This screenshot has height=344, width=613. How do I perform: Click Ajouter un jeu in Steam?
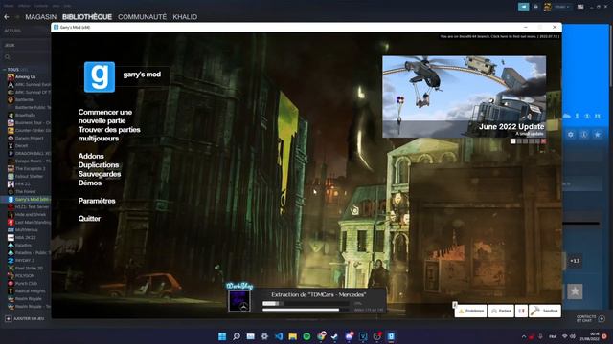[x=29, y=318]
